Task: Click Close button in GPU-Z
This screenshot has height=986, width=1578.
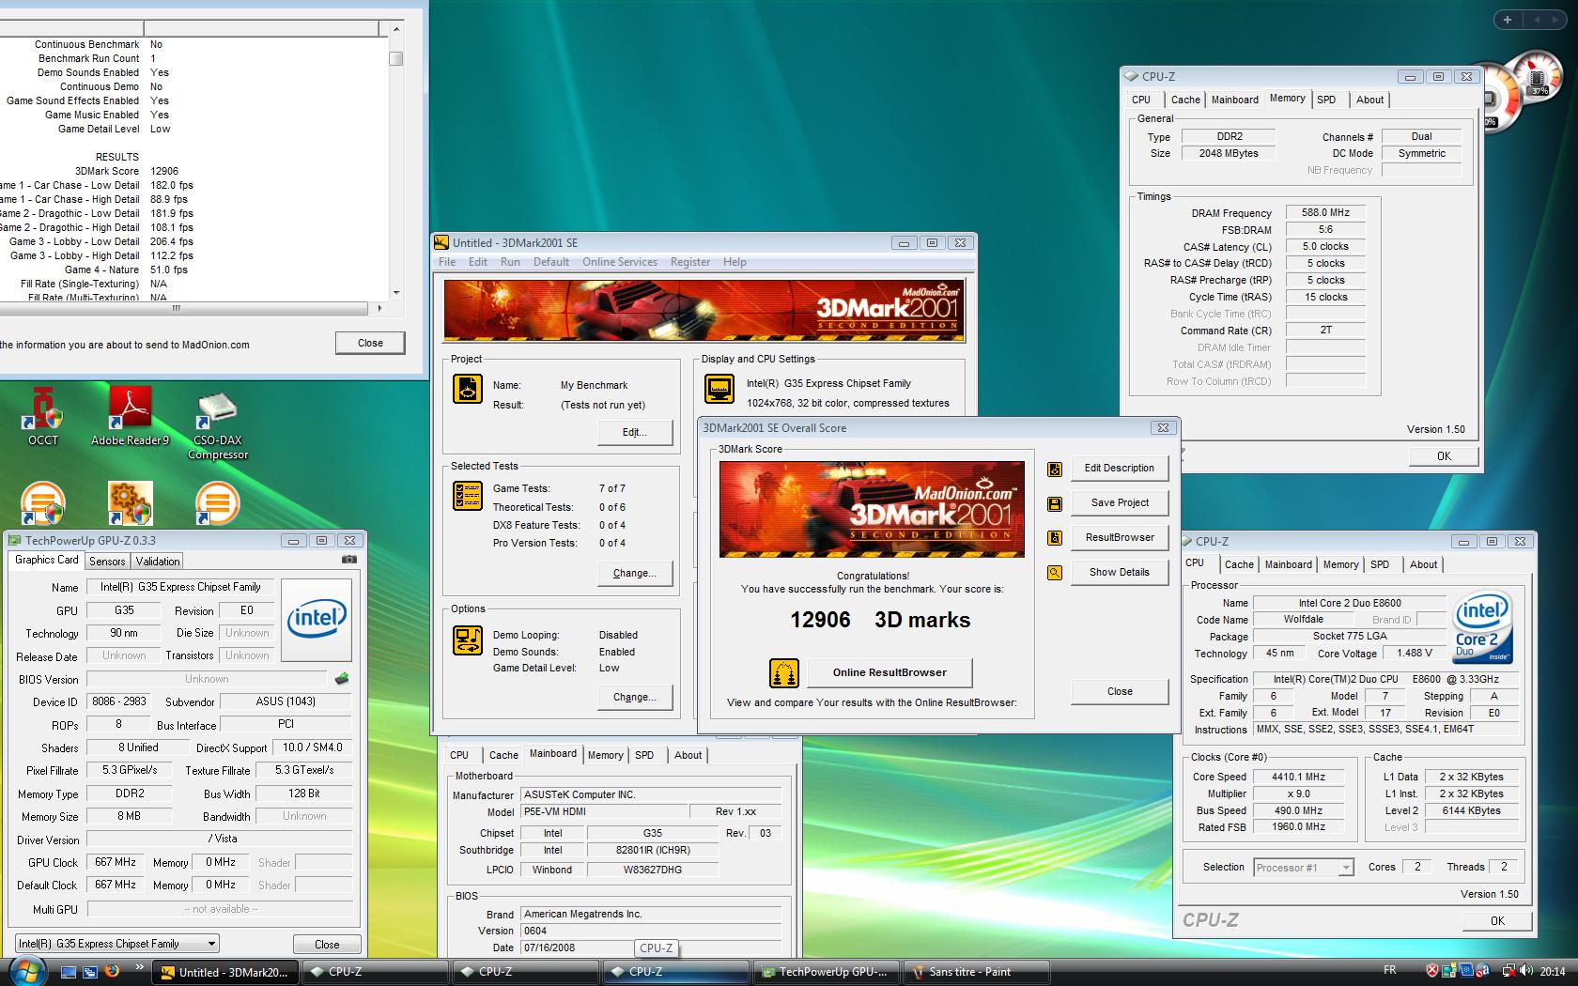Action: coord(327,944)
